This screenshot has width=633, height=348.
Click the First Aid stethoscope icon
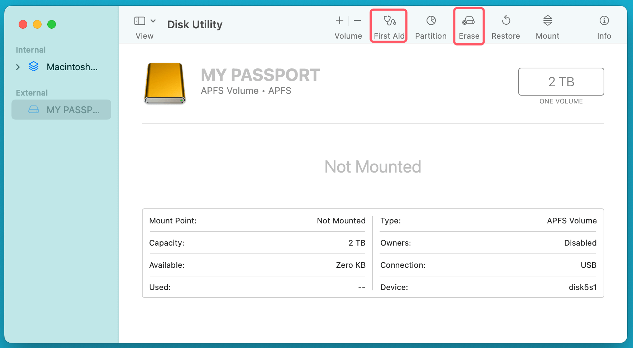pos(389,21)
